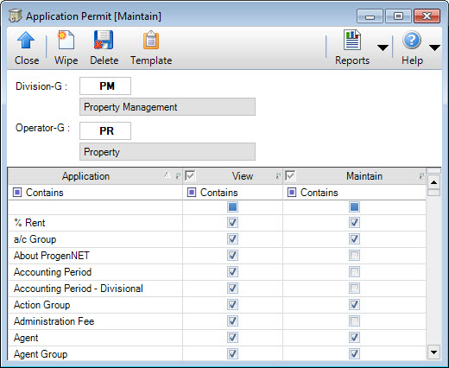Click the Help question mark icon

(x=412, y=40)
